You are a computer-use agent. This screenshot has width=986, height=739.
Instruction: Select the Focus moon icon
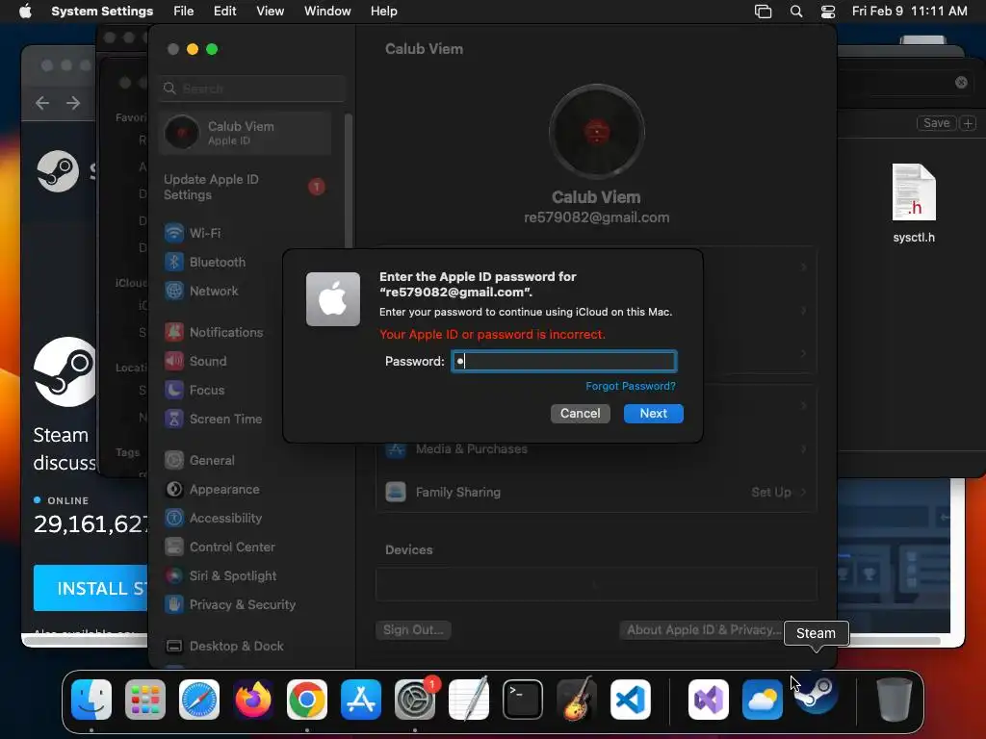pyautogui.click(x=174, y=391)
